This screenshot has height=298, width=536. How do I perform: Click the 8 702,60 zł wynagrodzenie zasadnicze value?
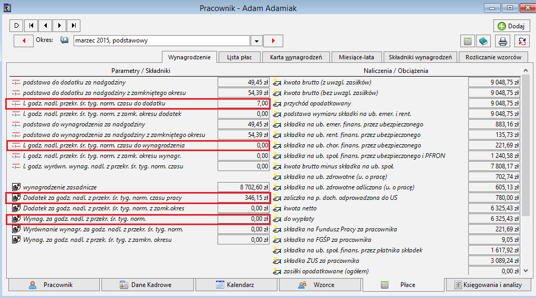[x=243, y=187]
